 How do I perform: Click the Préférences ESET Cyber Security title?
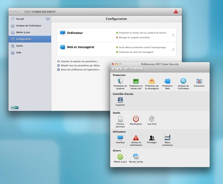point(160,64)
